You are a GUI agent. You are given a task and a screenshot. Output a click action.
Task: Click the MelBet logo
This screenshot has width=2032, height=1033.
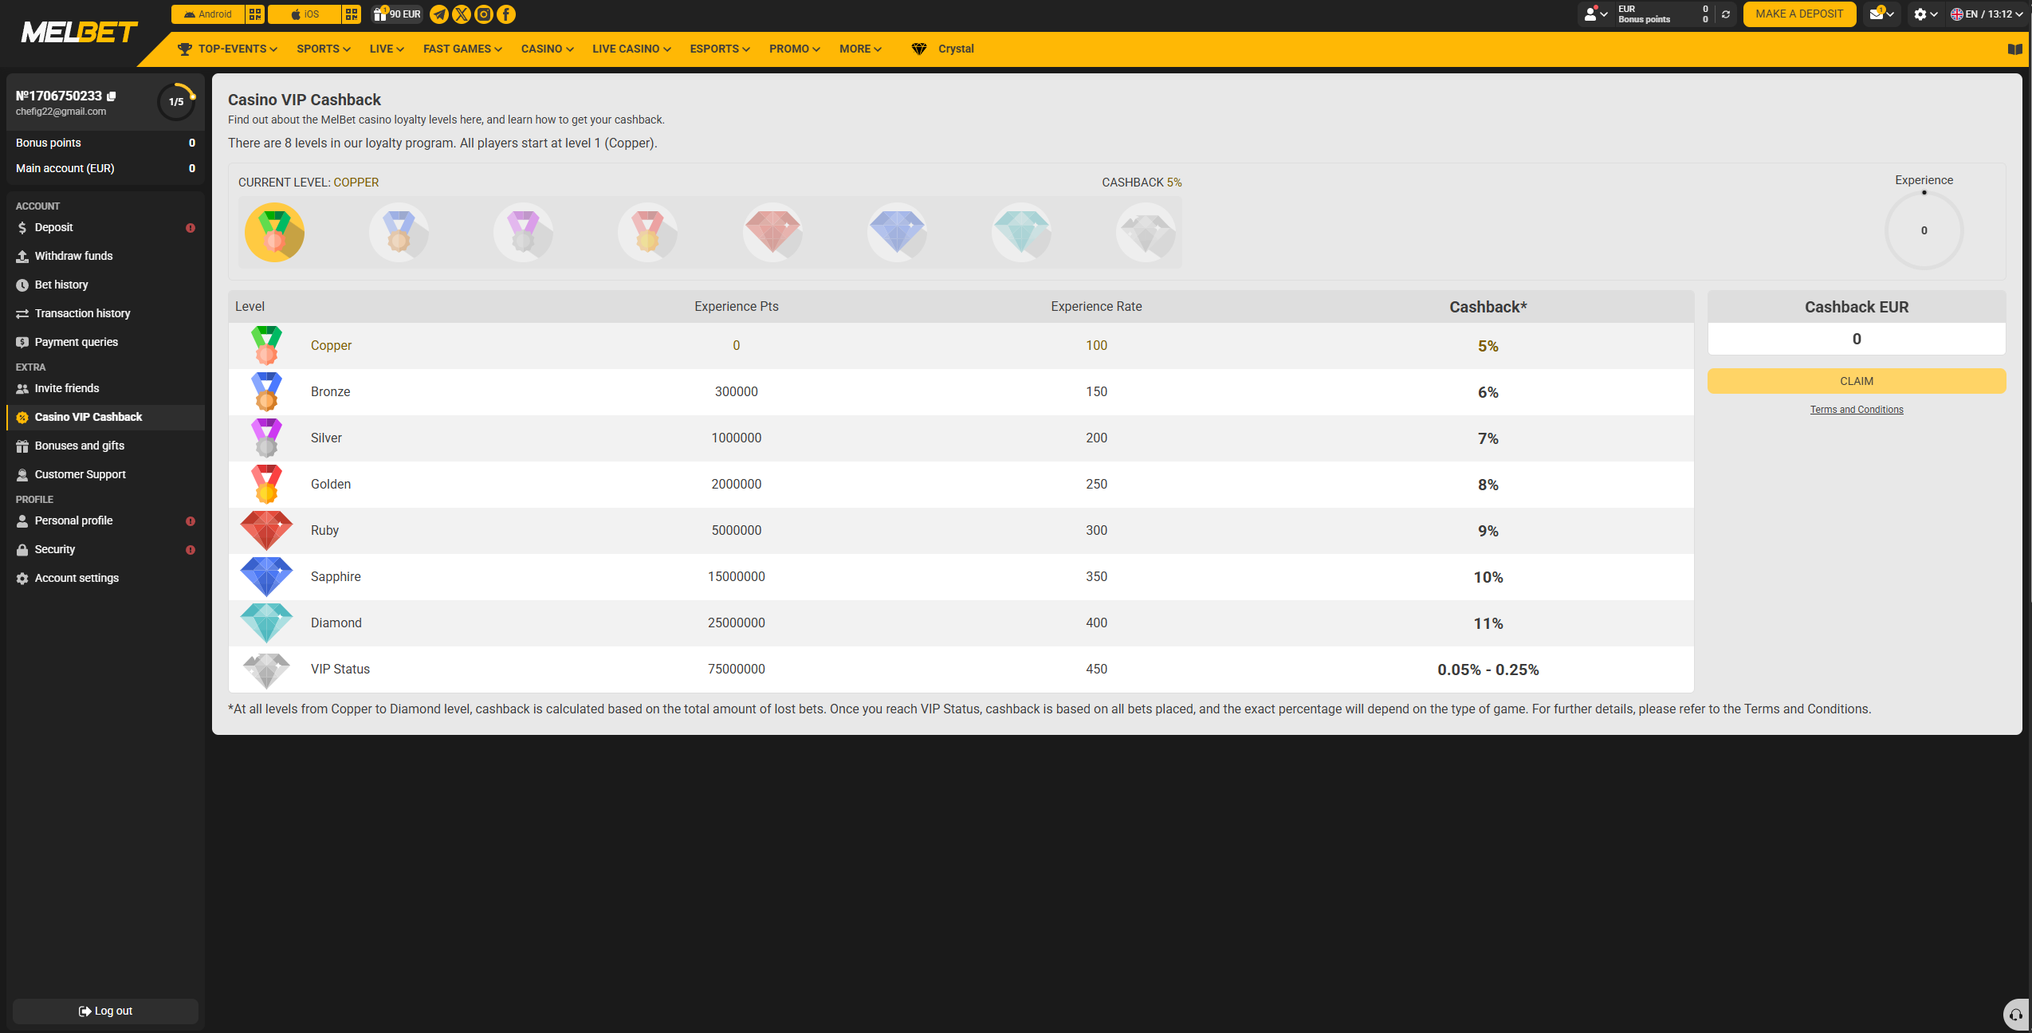[80, 33]
